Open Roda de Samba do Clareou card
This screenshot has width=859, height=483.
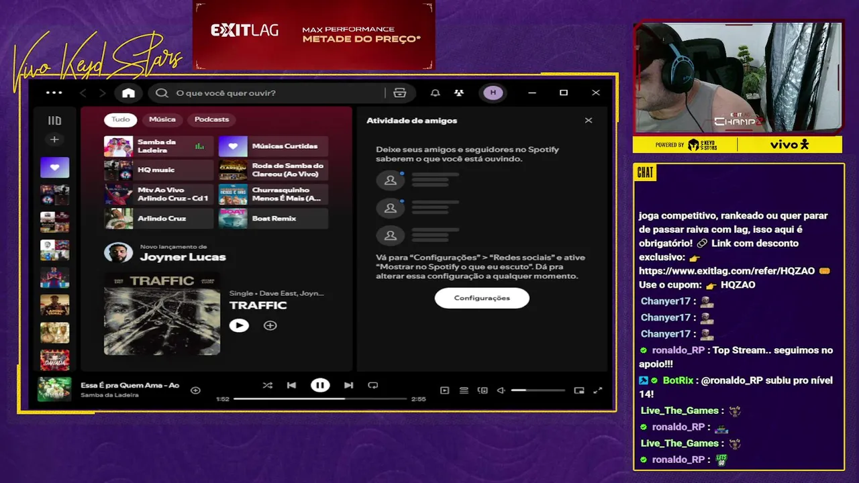click(273, 170)
